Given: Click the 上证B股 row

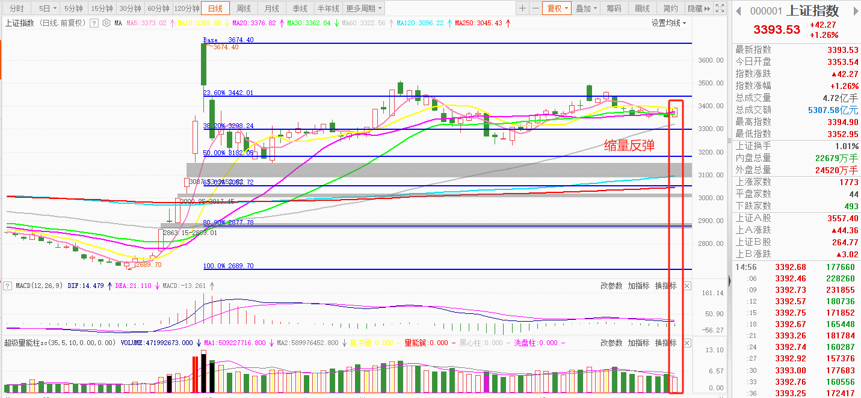Looking at the screenshot, I should tap(797, 242).
